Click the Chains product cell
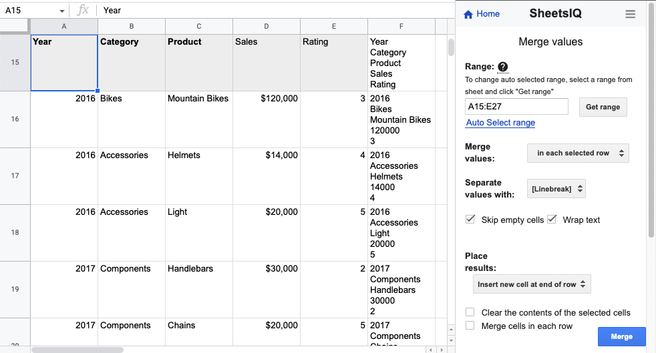This screenshot has height=353, width=656. [x=199, y=332]
